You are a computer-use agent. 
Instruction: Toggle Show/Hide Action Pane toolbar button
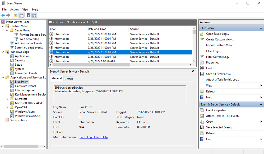click(34, 15)
